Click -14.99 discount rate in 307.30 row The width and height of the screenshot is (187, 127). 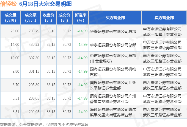[x=82, y=58]
